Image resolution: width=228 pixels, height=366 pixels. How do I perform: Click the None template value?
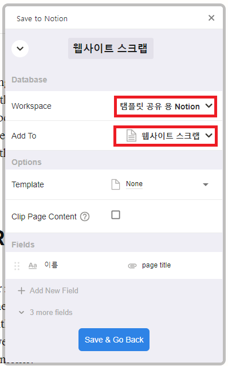click(x=134, y=184)
